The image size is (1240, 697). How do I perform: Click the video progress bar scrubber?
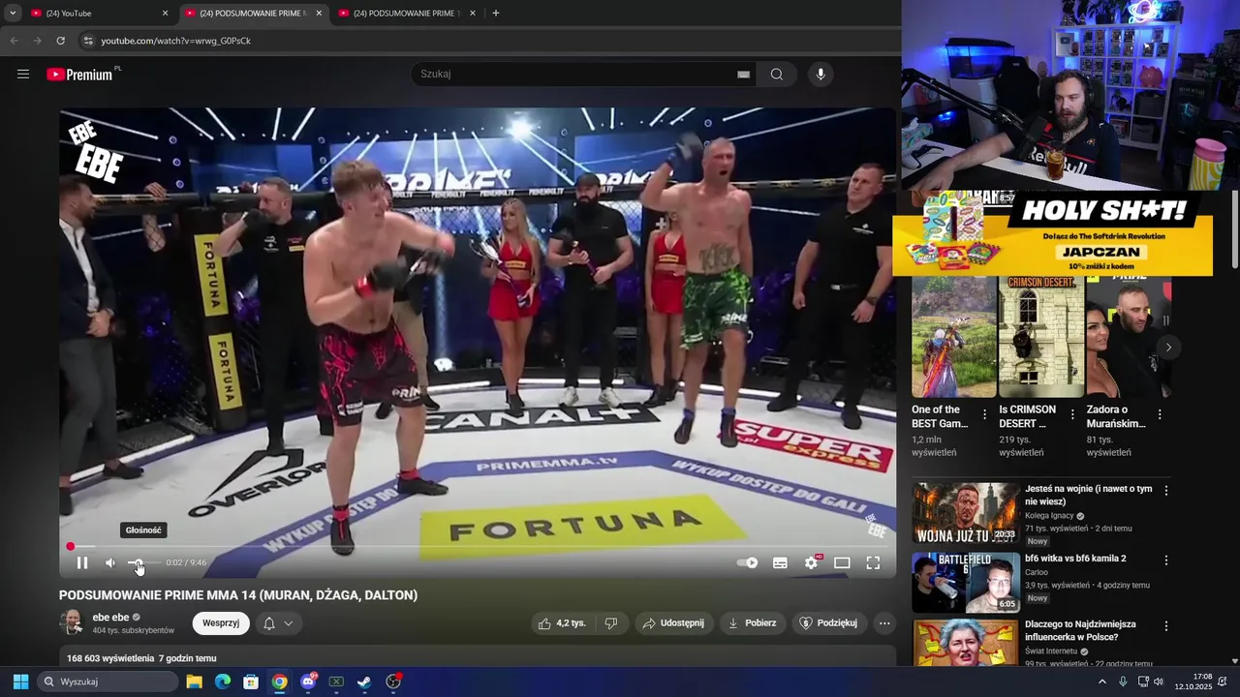pyautogui.click(x=70, y=547)
